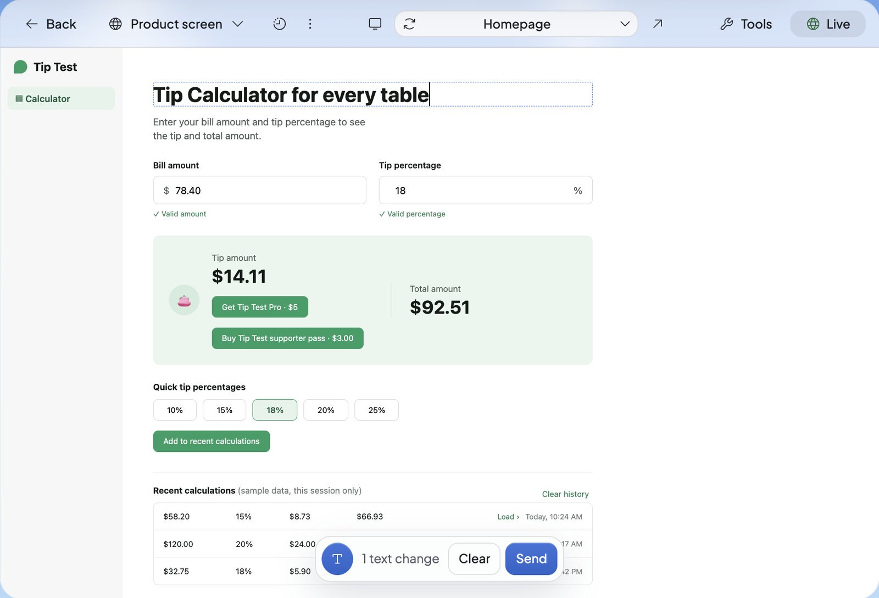Clear the pending text change
The height and width of the screenshot is (598, 879).
tap(474, 559)
